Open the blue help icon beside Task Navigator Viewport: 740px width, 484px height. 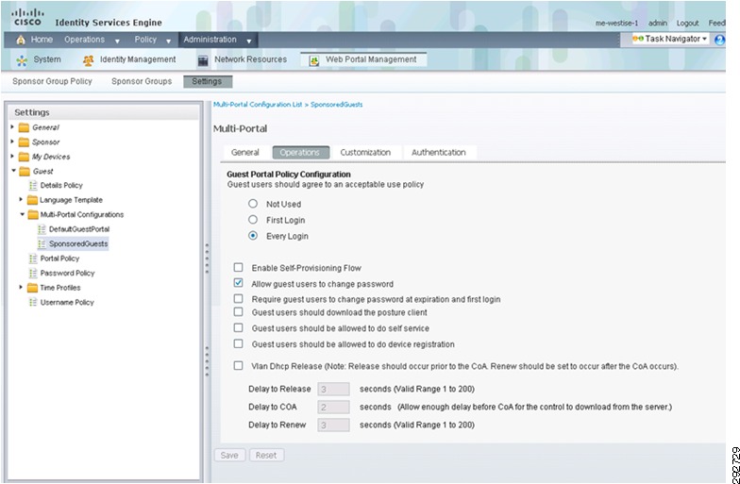(719, 40)
